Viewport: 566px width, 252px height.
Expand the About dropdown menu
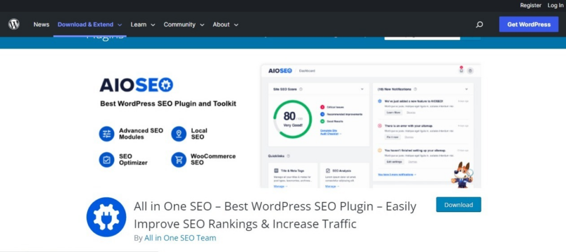pos(226,24)
